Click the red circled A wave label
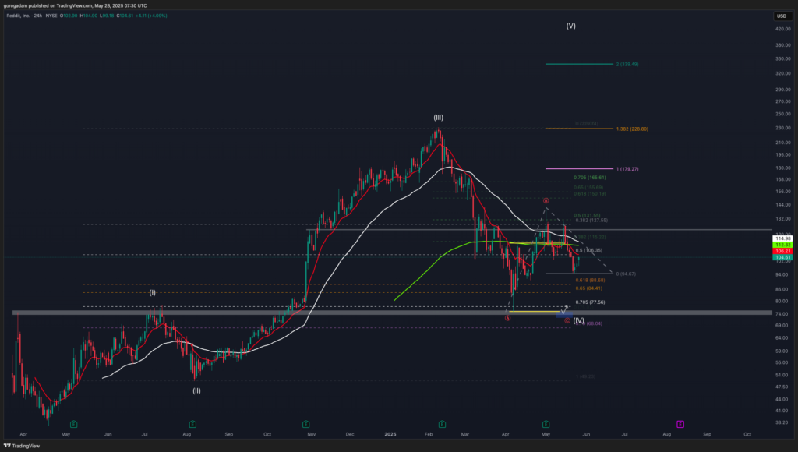Screen dimensions: 798x452 point(507,318)
